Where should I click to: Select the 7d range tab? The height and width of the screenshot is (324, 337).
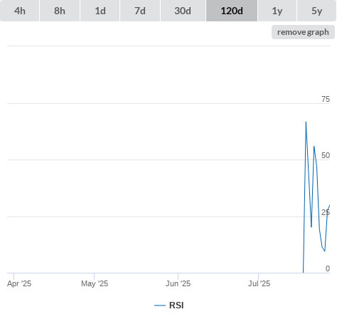point(140,11)
